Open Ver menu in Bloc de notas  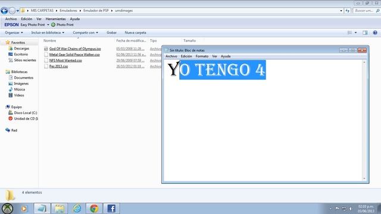point(214,56)
